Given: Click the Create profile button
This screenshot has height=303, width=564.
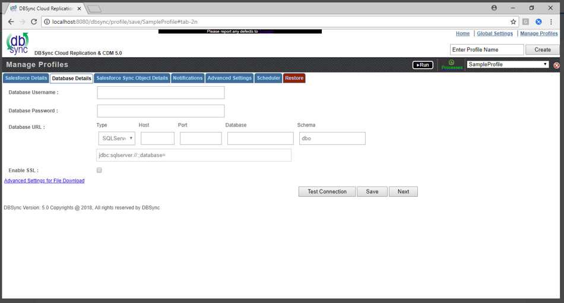Looking at the screenshot, I should coord(543,50).
